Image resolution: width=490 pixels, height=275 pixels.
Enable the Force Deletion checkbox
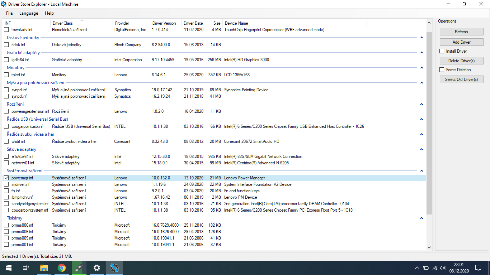[442, 70]
